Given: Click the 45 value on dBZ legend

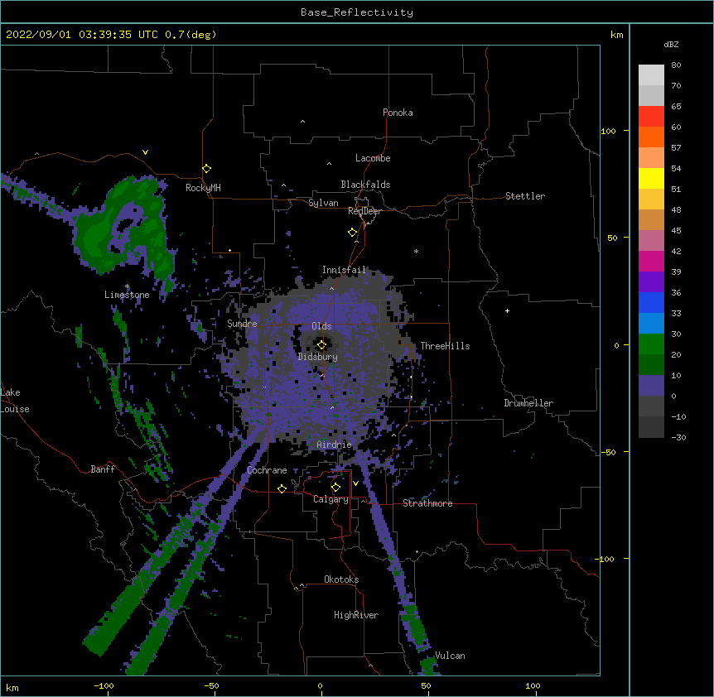Looking at the screenshot, I should tap(676, 231).
